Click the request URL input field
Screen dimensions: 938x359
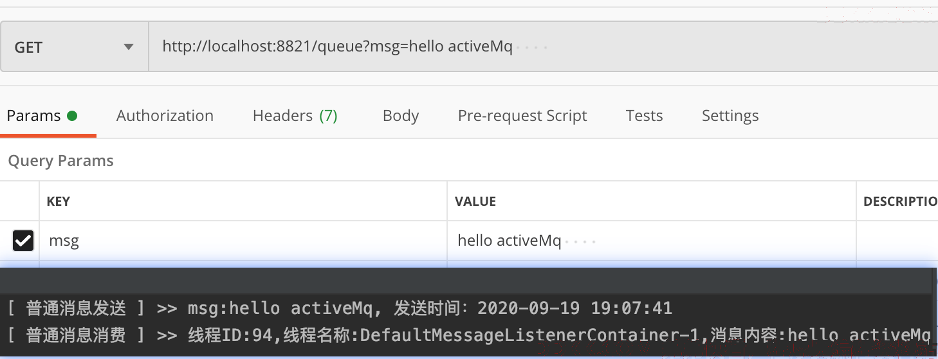[x=544, y=47]
